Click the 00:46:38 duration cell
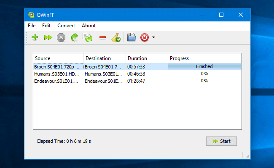 click(x=147, y=74)
